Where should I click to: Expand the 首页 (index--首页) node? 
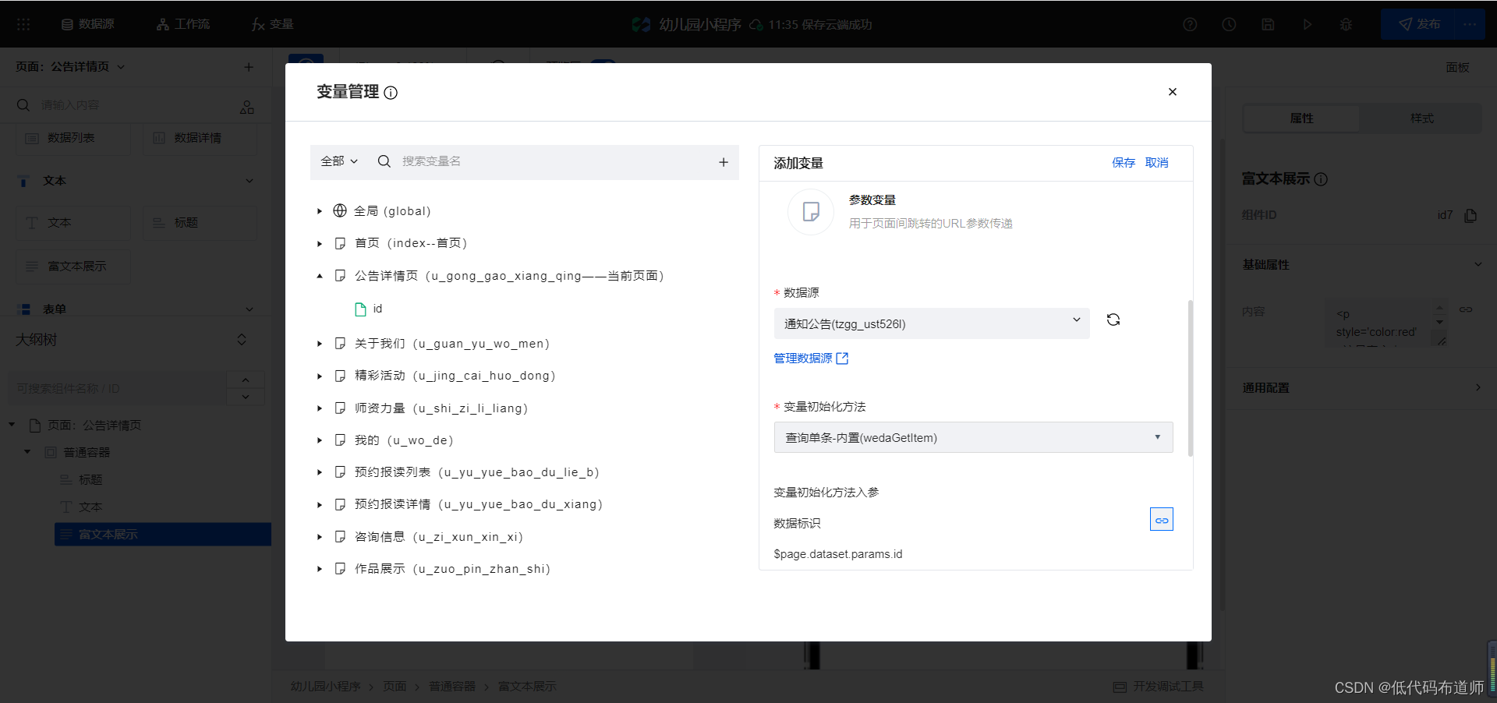pyautogui.click(x=320, y=244)
